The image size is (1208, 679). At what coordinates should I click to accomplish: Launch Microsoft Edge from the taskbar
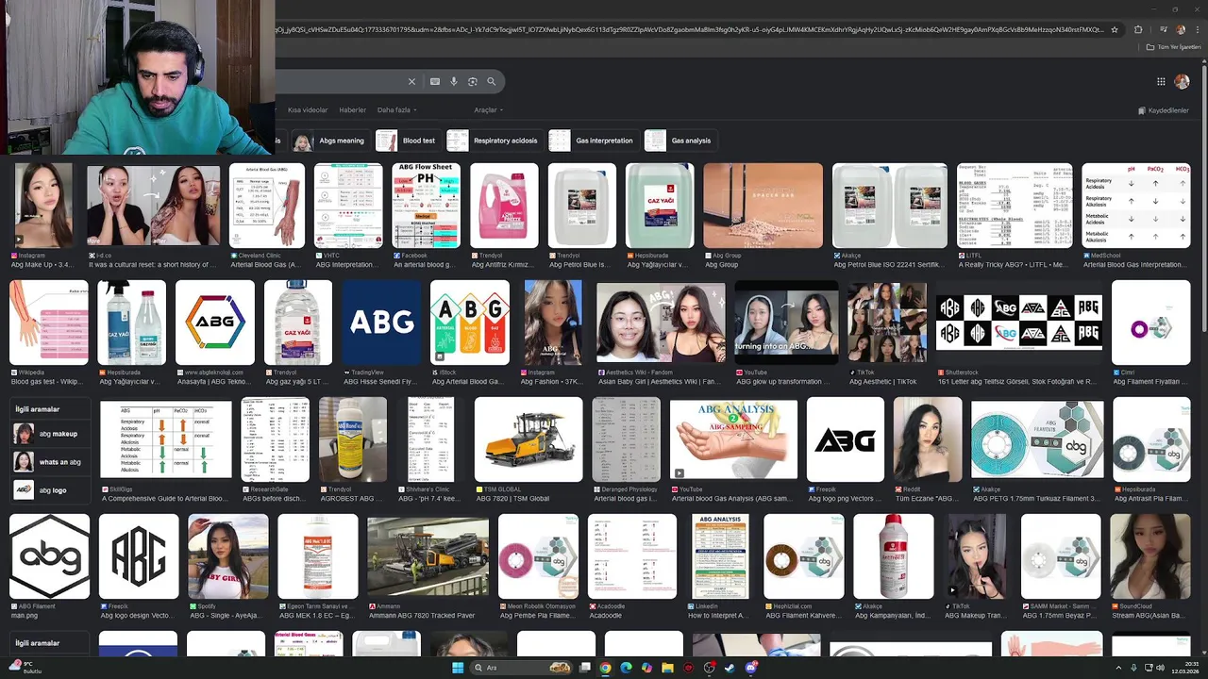[626, 668]
